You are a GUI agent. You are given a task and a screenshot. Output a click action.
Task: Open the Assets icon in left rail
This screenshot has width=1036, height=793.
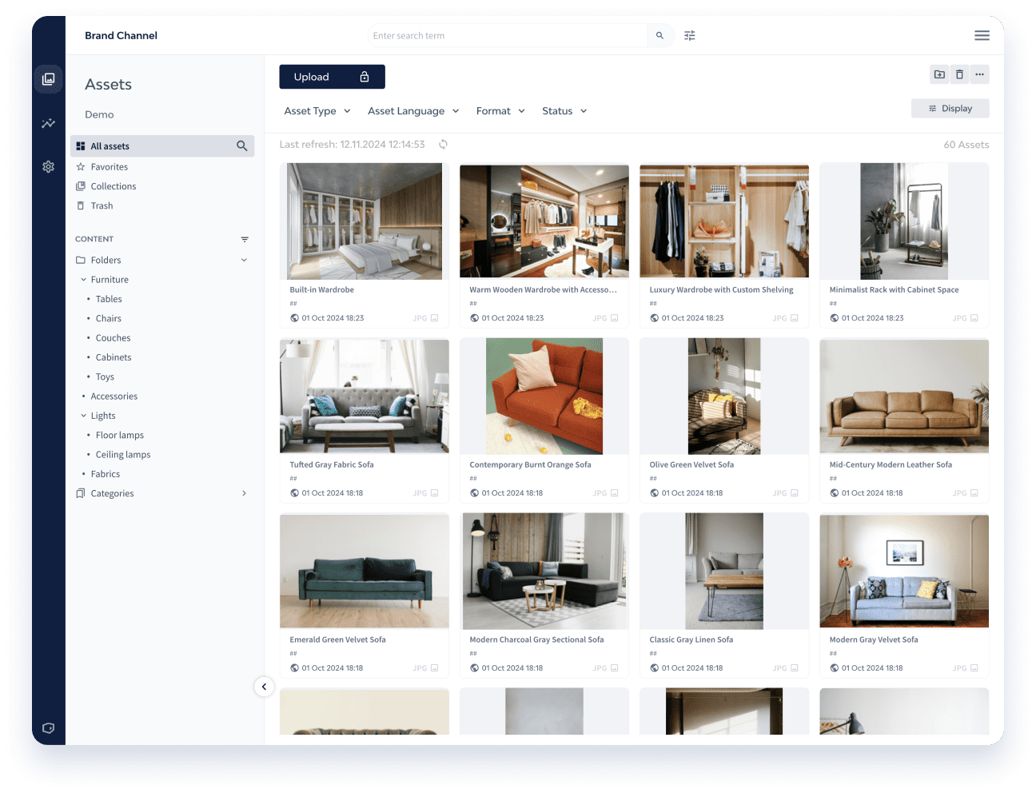(49, 79)
